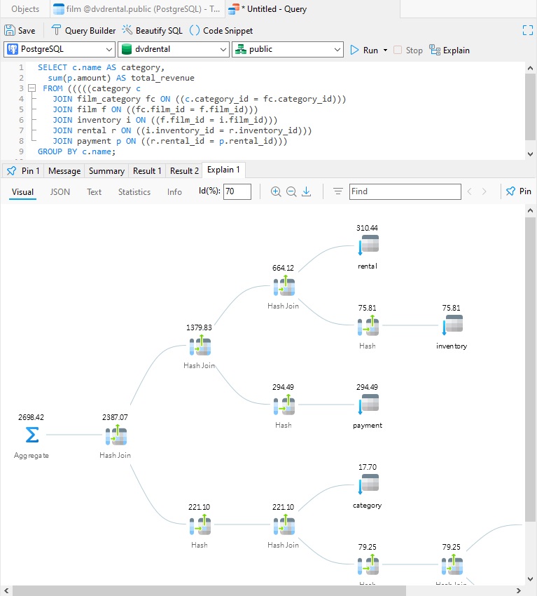537x596 pixels.
Task: Download the explain plan diagram
Action: click(x=306, y=191)
